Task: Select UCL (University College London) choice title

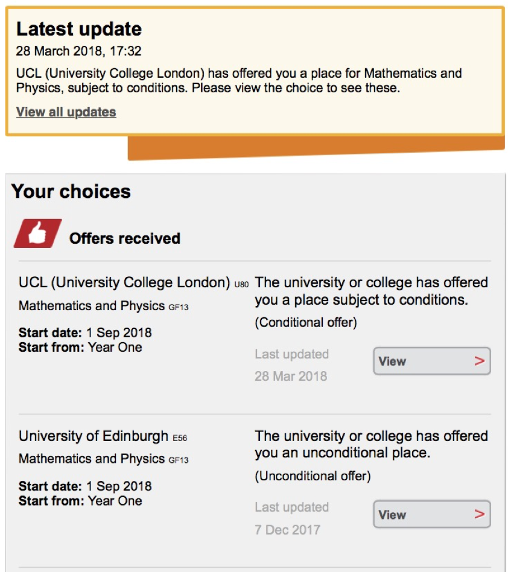Action: click(x=124, y=283)
